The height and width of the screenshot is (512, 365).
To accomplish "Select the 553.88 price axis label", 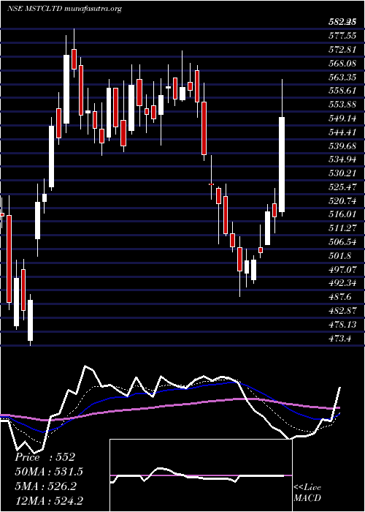I will [x=342, y=105].
